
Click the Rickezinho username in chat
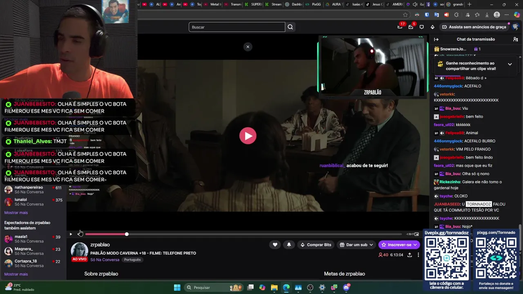tap(450, 182)
